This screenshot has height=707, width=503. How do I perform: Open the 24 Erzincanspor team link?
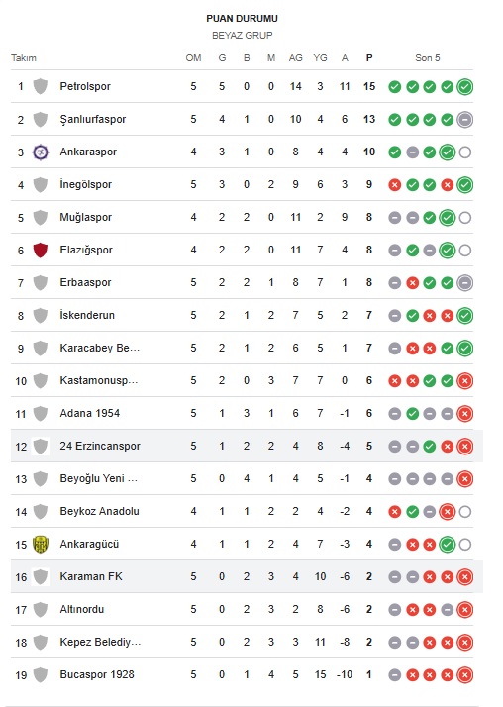point(100,446)
